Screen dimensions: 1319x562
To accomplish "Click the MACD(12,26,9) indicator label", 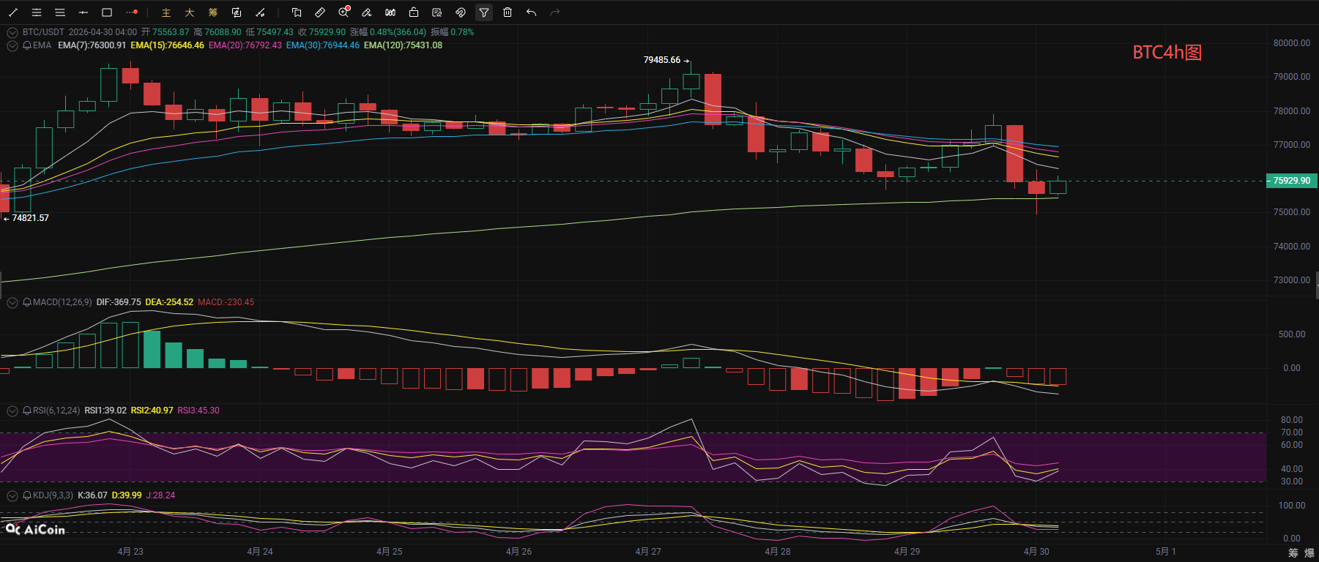I will click(x=62, y=302).
